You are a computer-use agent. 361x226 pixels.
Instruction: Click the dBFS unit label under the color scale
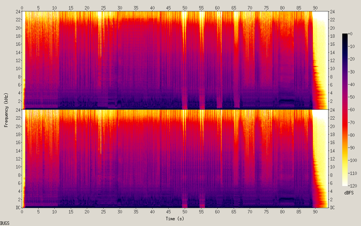[x=349, y=193]
